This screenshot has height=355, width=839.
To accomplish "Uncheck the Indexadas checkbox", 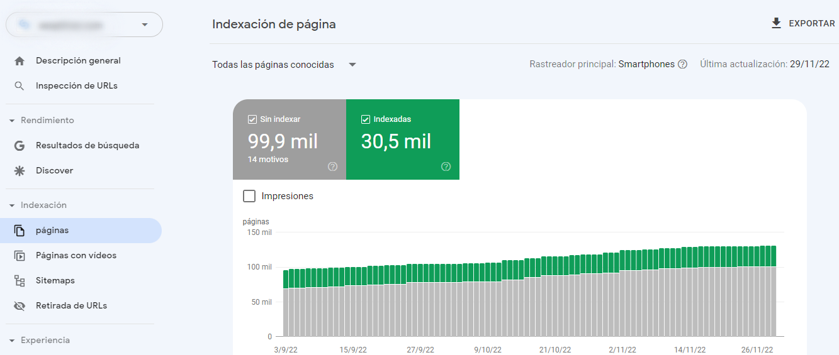I will click(366, 119).
